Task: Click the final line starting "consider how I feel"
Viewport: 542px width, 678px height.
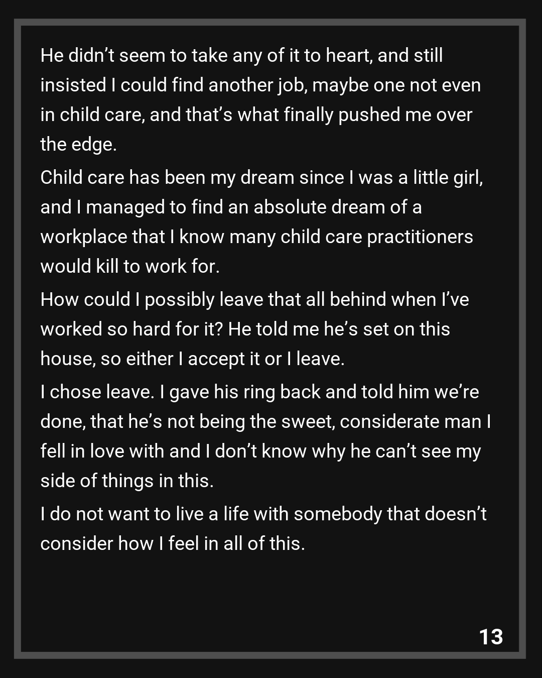Action: point(173,544)
